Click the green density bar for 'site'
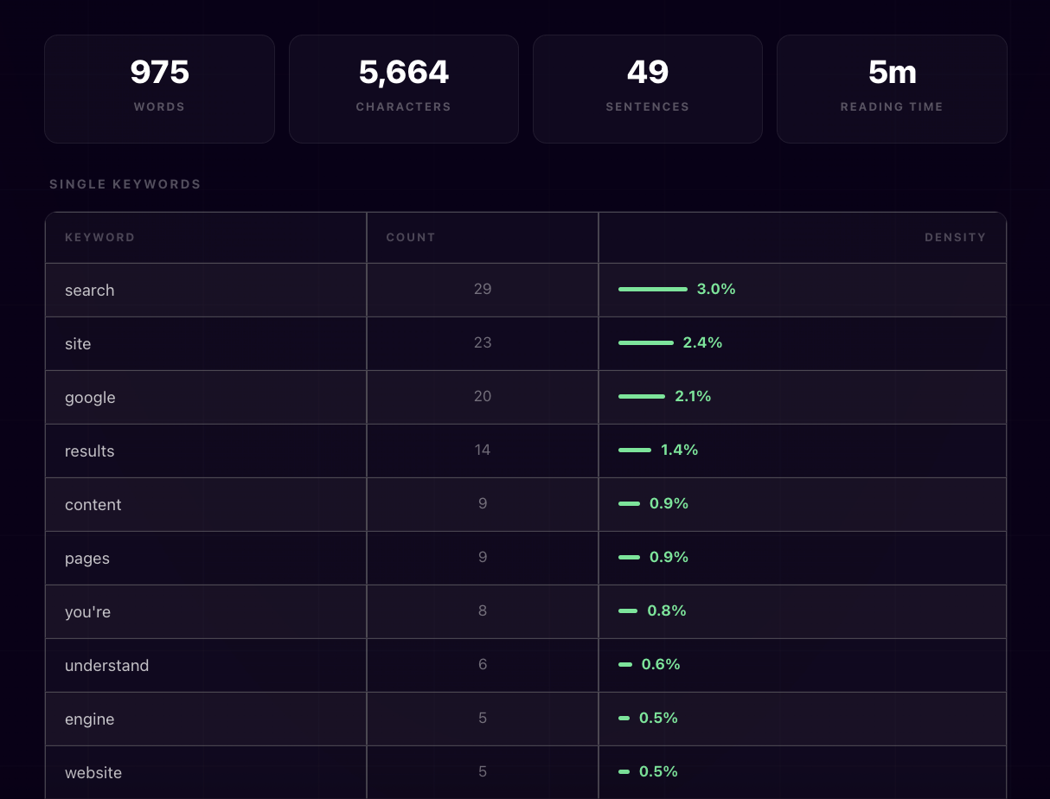 pos(645,342)
